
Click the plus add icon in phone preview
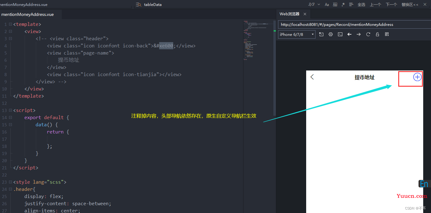[x=417, y=77]
